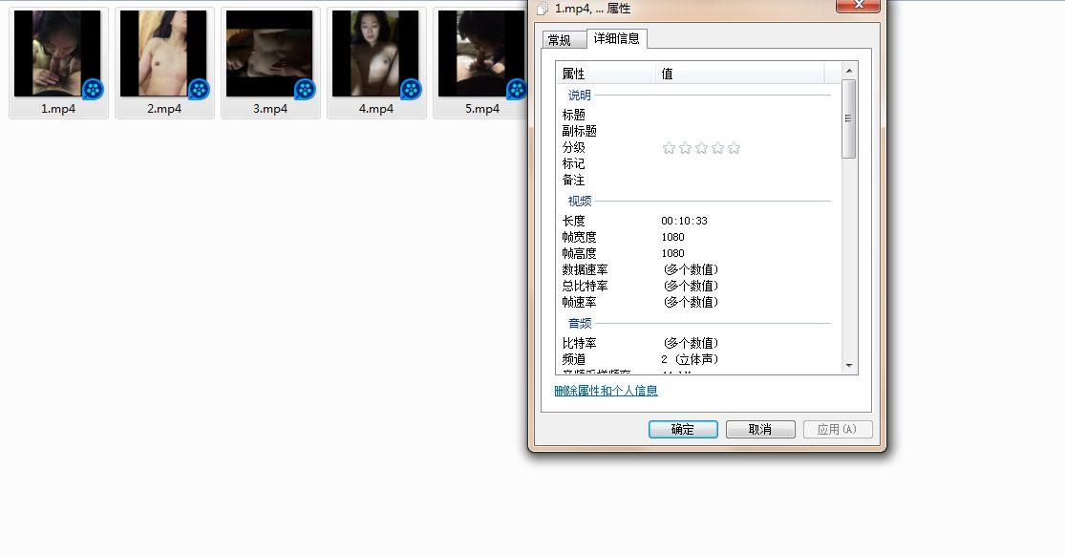Click the 帧速率 property row
Viewport: 1065px width, 555px height.
(694, 302)
